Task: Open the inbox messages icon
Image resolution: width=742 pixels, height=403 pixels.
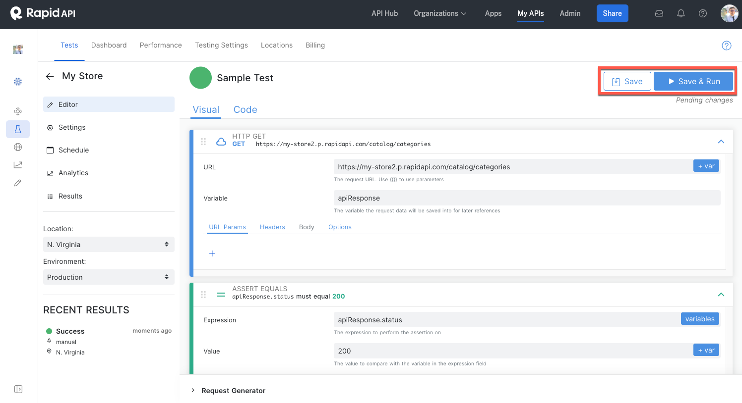Action: [x=659, y=13]
